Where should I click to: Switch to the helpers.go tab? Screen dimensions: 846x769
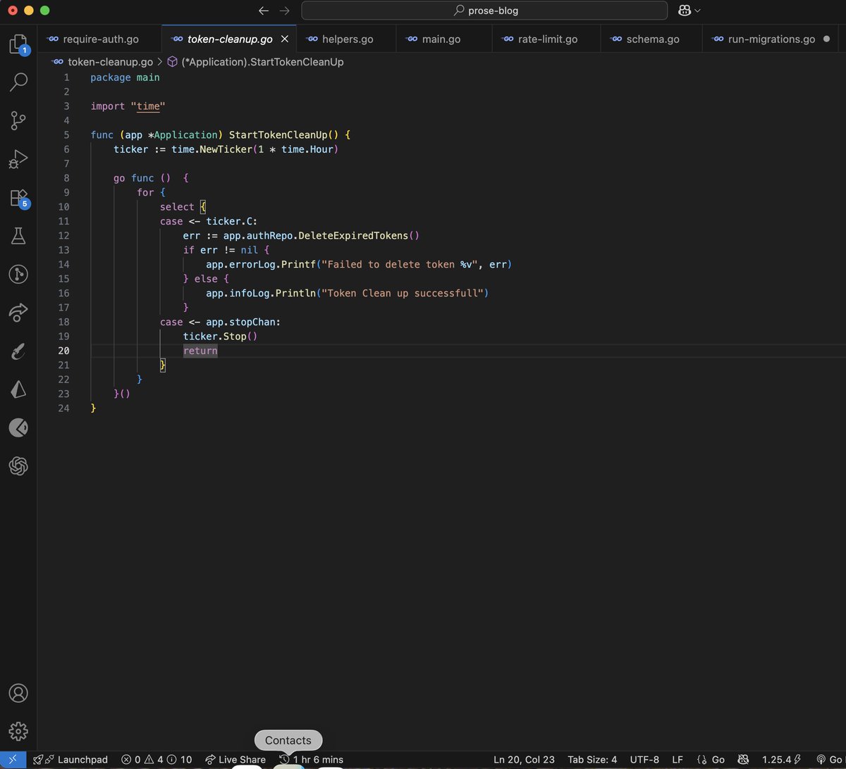347,39
